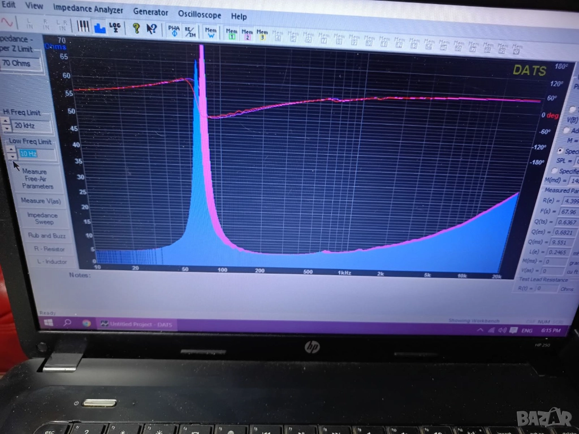Toggle the blue filled-plot icon
The height and width of the screenshot is (434, 579).
tap(100, 27)
